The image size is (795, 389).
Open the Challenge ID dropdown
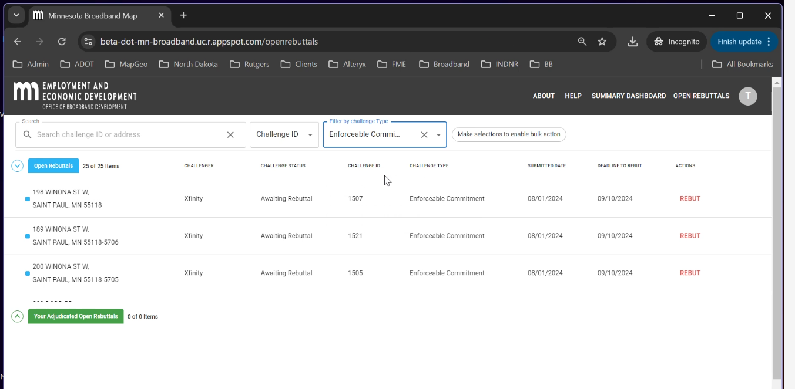[x=284, y=135]
